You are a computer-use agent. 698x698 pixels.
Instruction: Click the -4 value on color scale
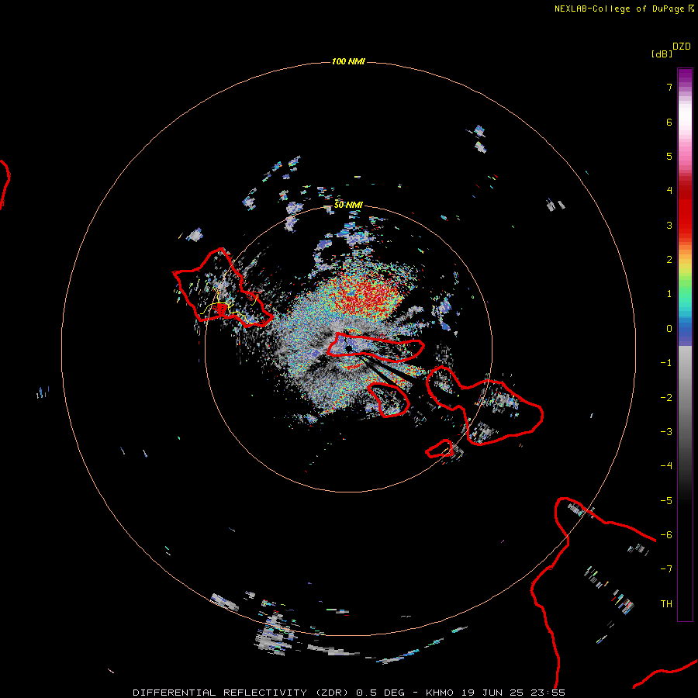pyautogui.click(x=666, y=466)
